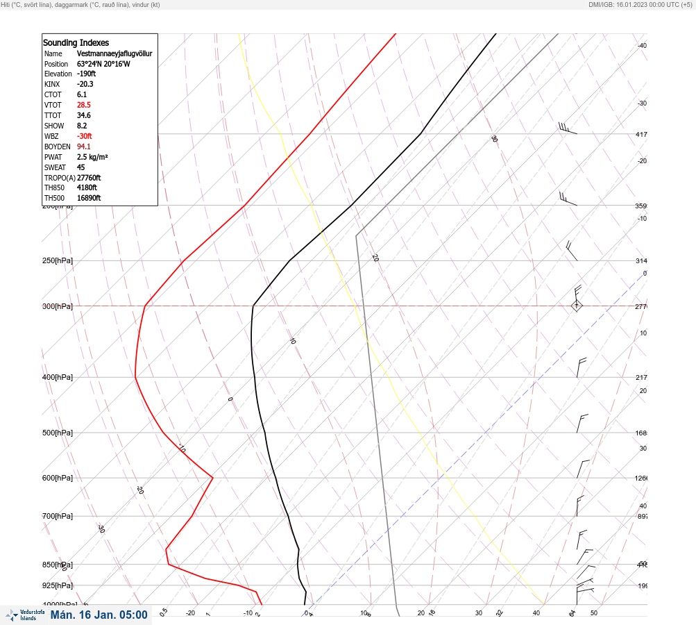Click the PWAT value 2.5 kg/m²
This screenshot has height=625, width=696.
pyautogui.click(x=92, y=157)
